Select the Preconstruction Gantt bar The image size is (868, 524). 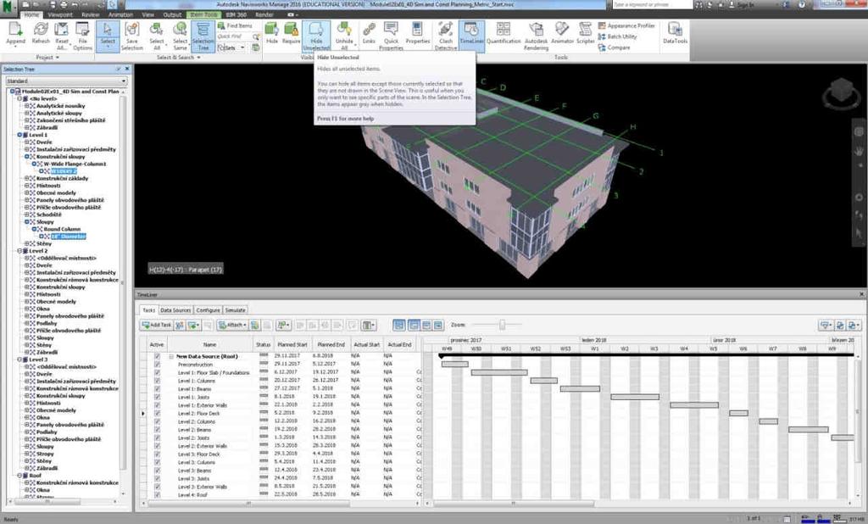[455, 365]
